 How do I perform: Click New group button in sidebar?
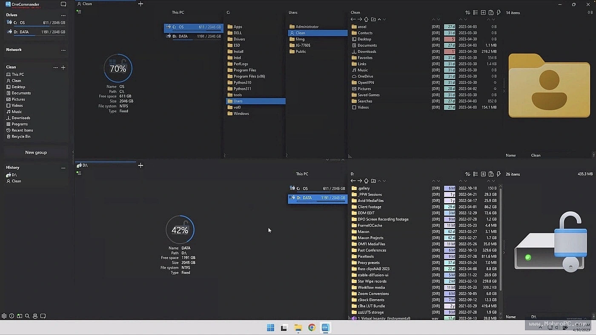(36, 152)
